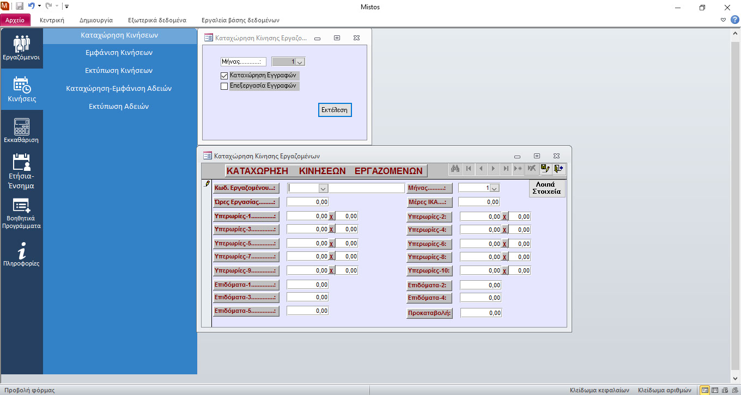741x395 pixels.
Task: Click the save record icon in form toolbar
Action: [x=545, y=169]
